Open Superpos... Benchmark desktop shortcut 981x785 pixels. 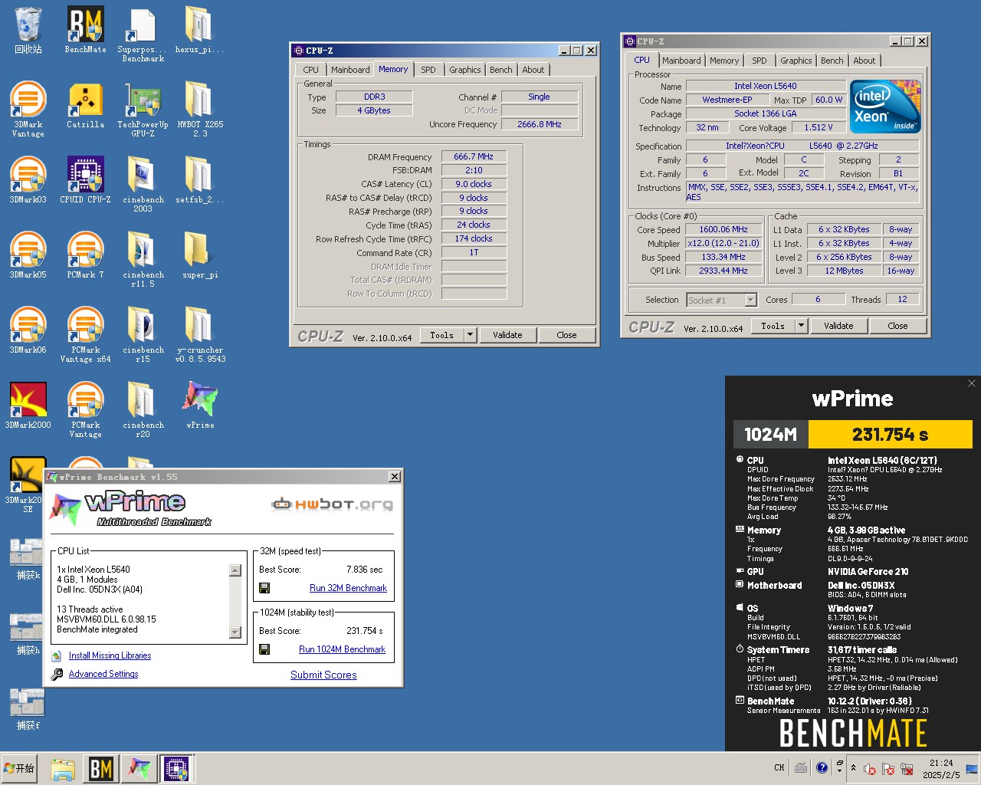(x=143, y=34)
